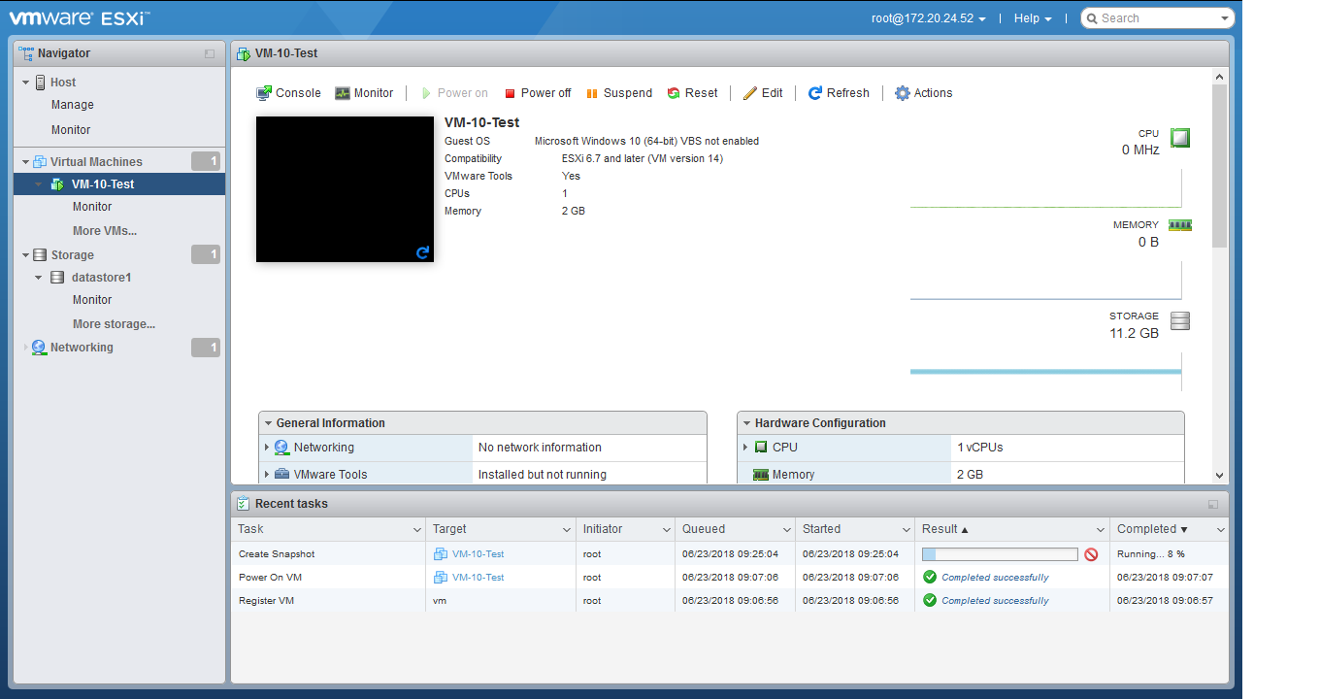This screenshot has width=1320, height=699.
Task: Cancel the Create Snapshot task
Action: pos(1091,554)
